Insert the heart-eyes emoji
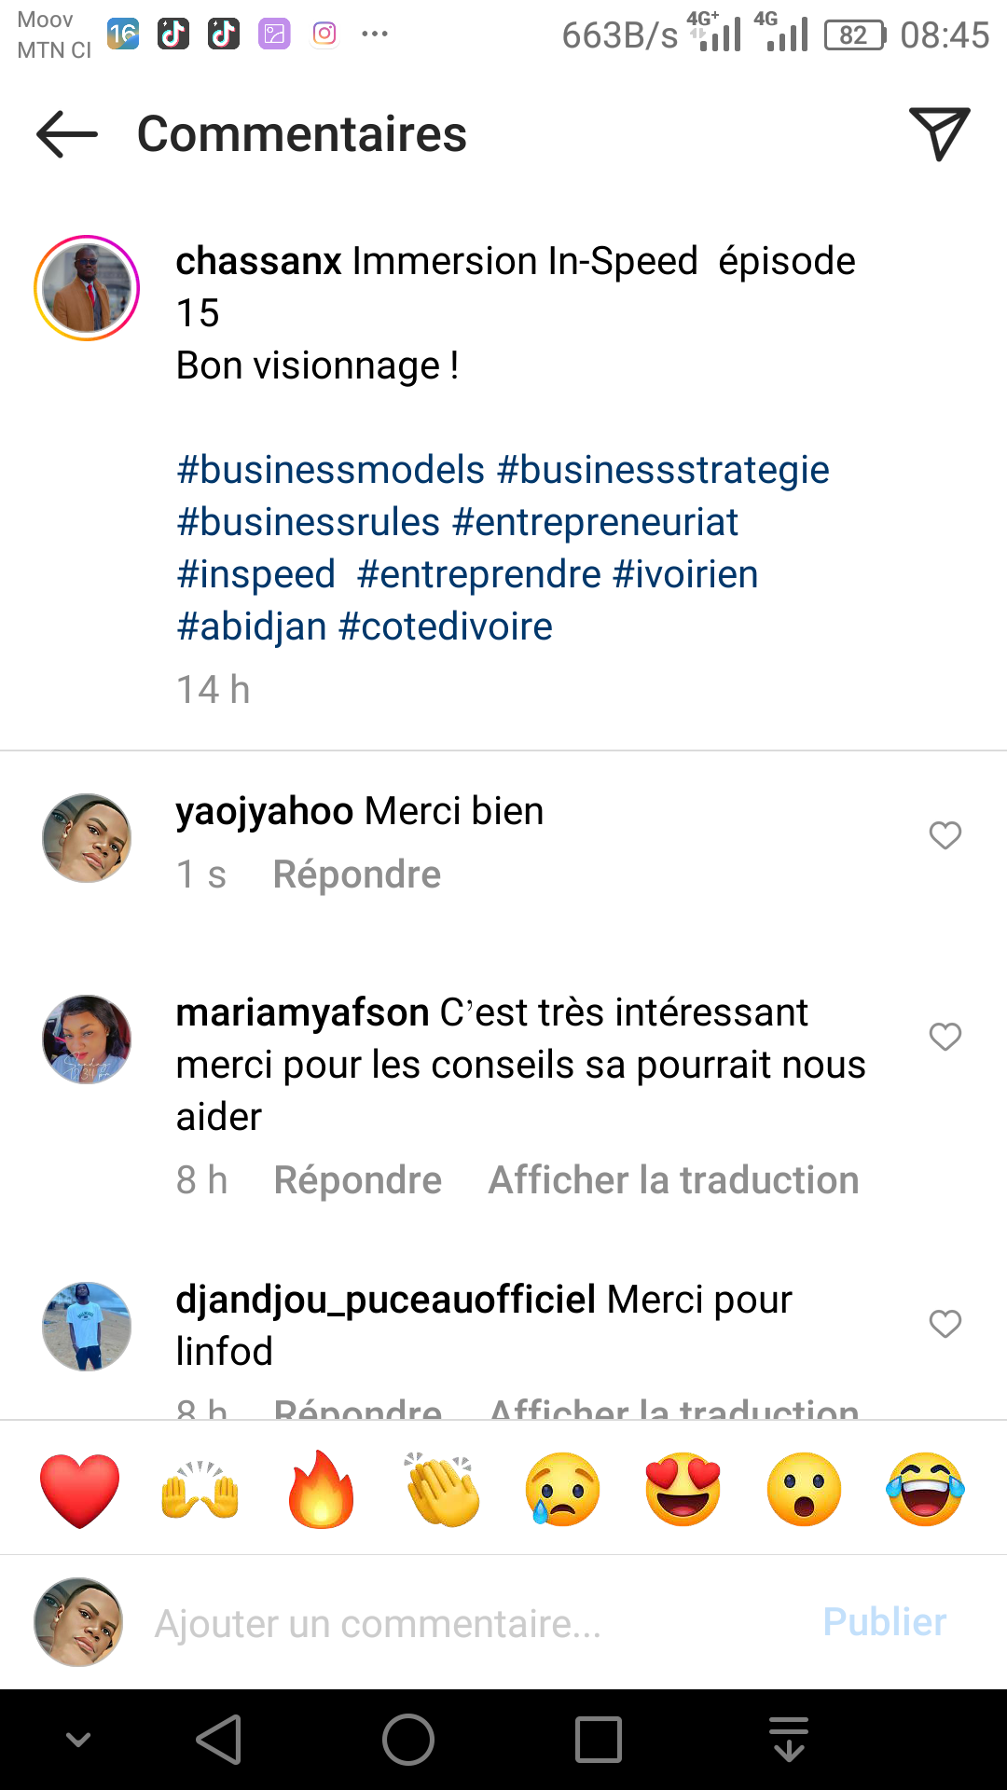 click(x=683, y=1490)
